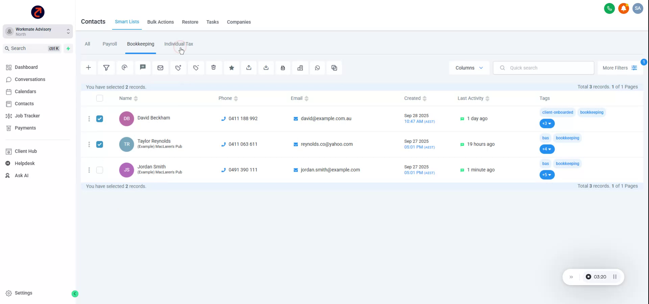This screenshot has height=304, width=649.
Task: Open the merge duplicate contacts icon
Action: [x=334, y=68]
